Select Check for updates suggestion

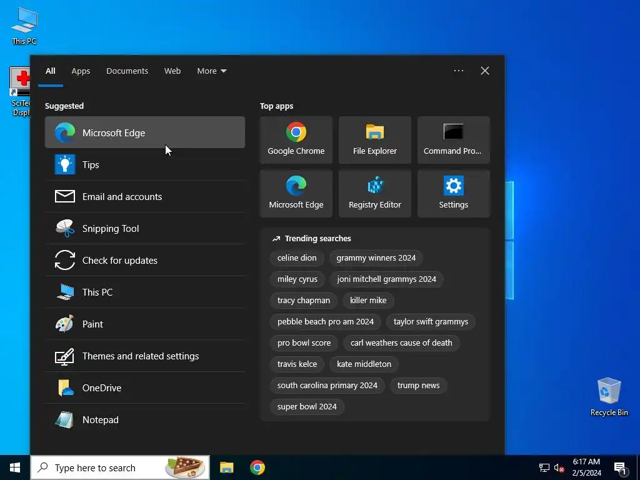(x=145, y=260)
